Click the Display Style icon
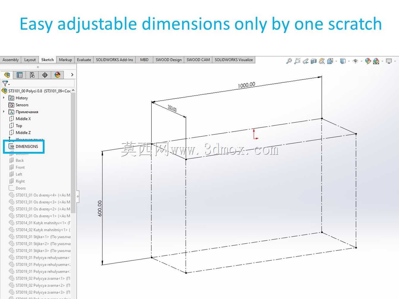The width and height of the screenshot is (399, 299). tap(343, 61)
